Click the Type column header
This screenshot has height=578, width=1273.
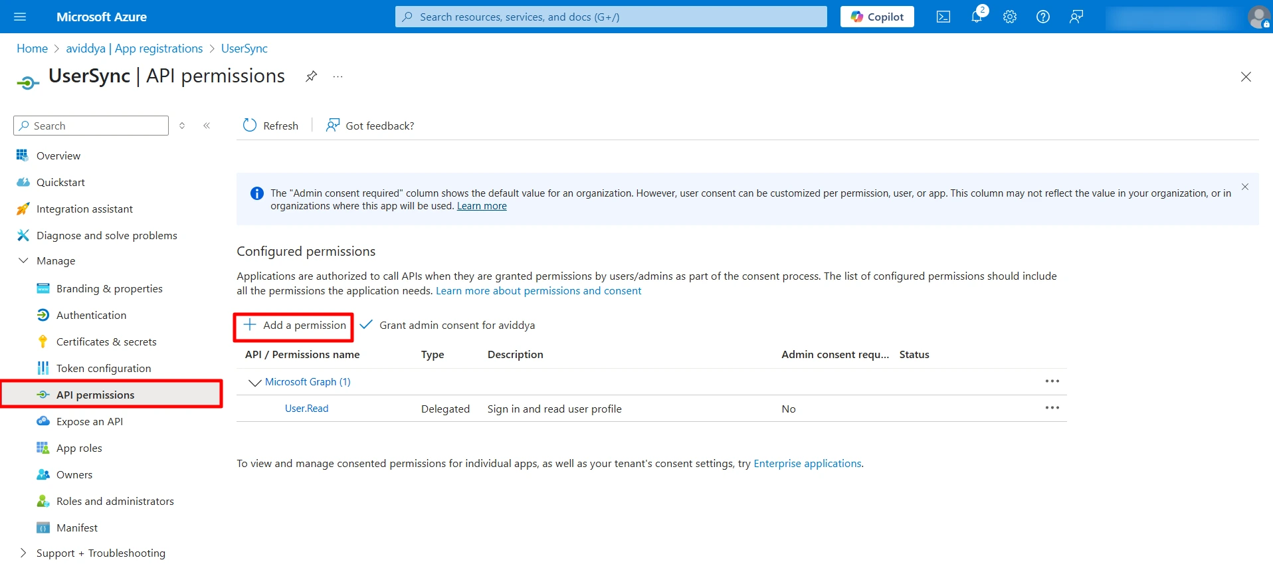pyautogui.click(x=433, y=354)
